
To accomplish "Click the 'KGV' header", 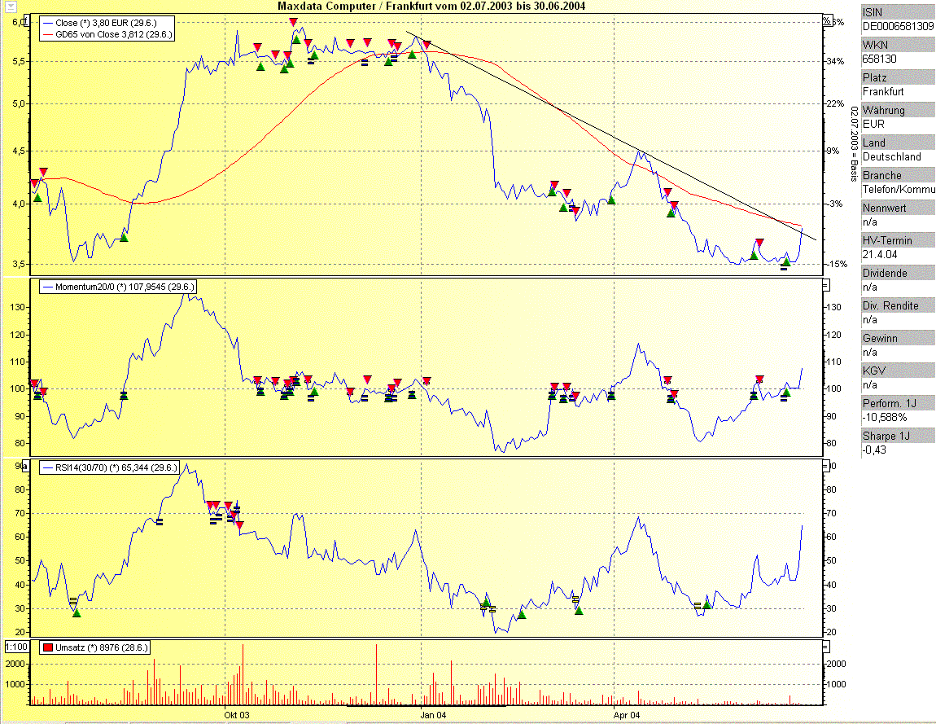I will 898,371.
